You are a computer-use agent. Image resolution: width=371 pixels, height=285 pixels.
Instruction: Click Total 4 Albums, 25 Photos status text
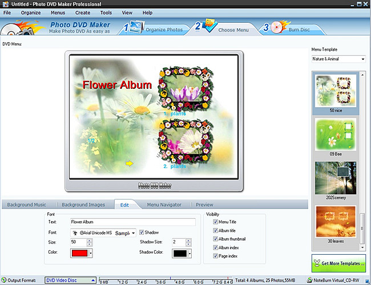(265, 280)
